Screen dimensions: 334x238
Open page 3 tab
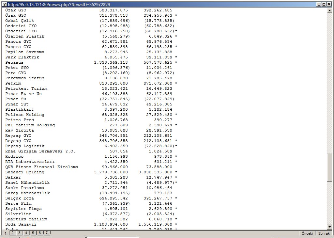(x=20, y=233)
